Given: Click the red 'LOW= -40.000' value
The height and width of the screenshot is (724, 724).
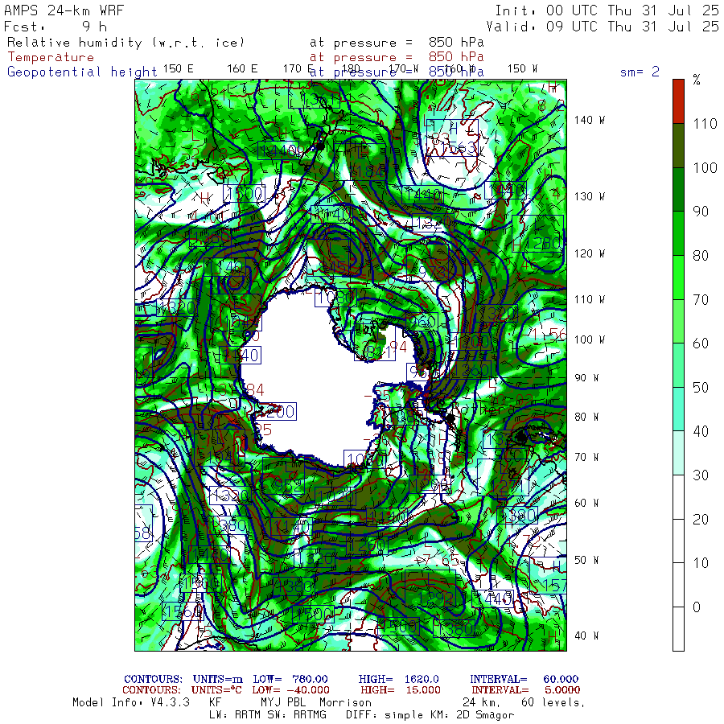Looking at the screenshot, I should click(x=291, y=690).
